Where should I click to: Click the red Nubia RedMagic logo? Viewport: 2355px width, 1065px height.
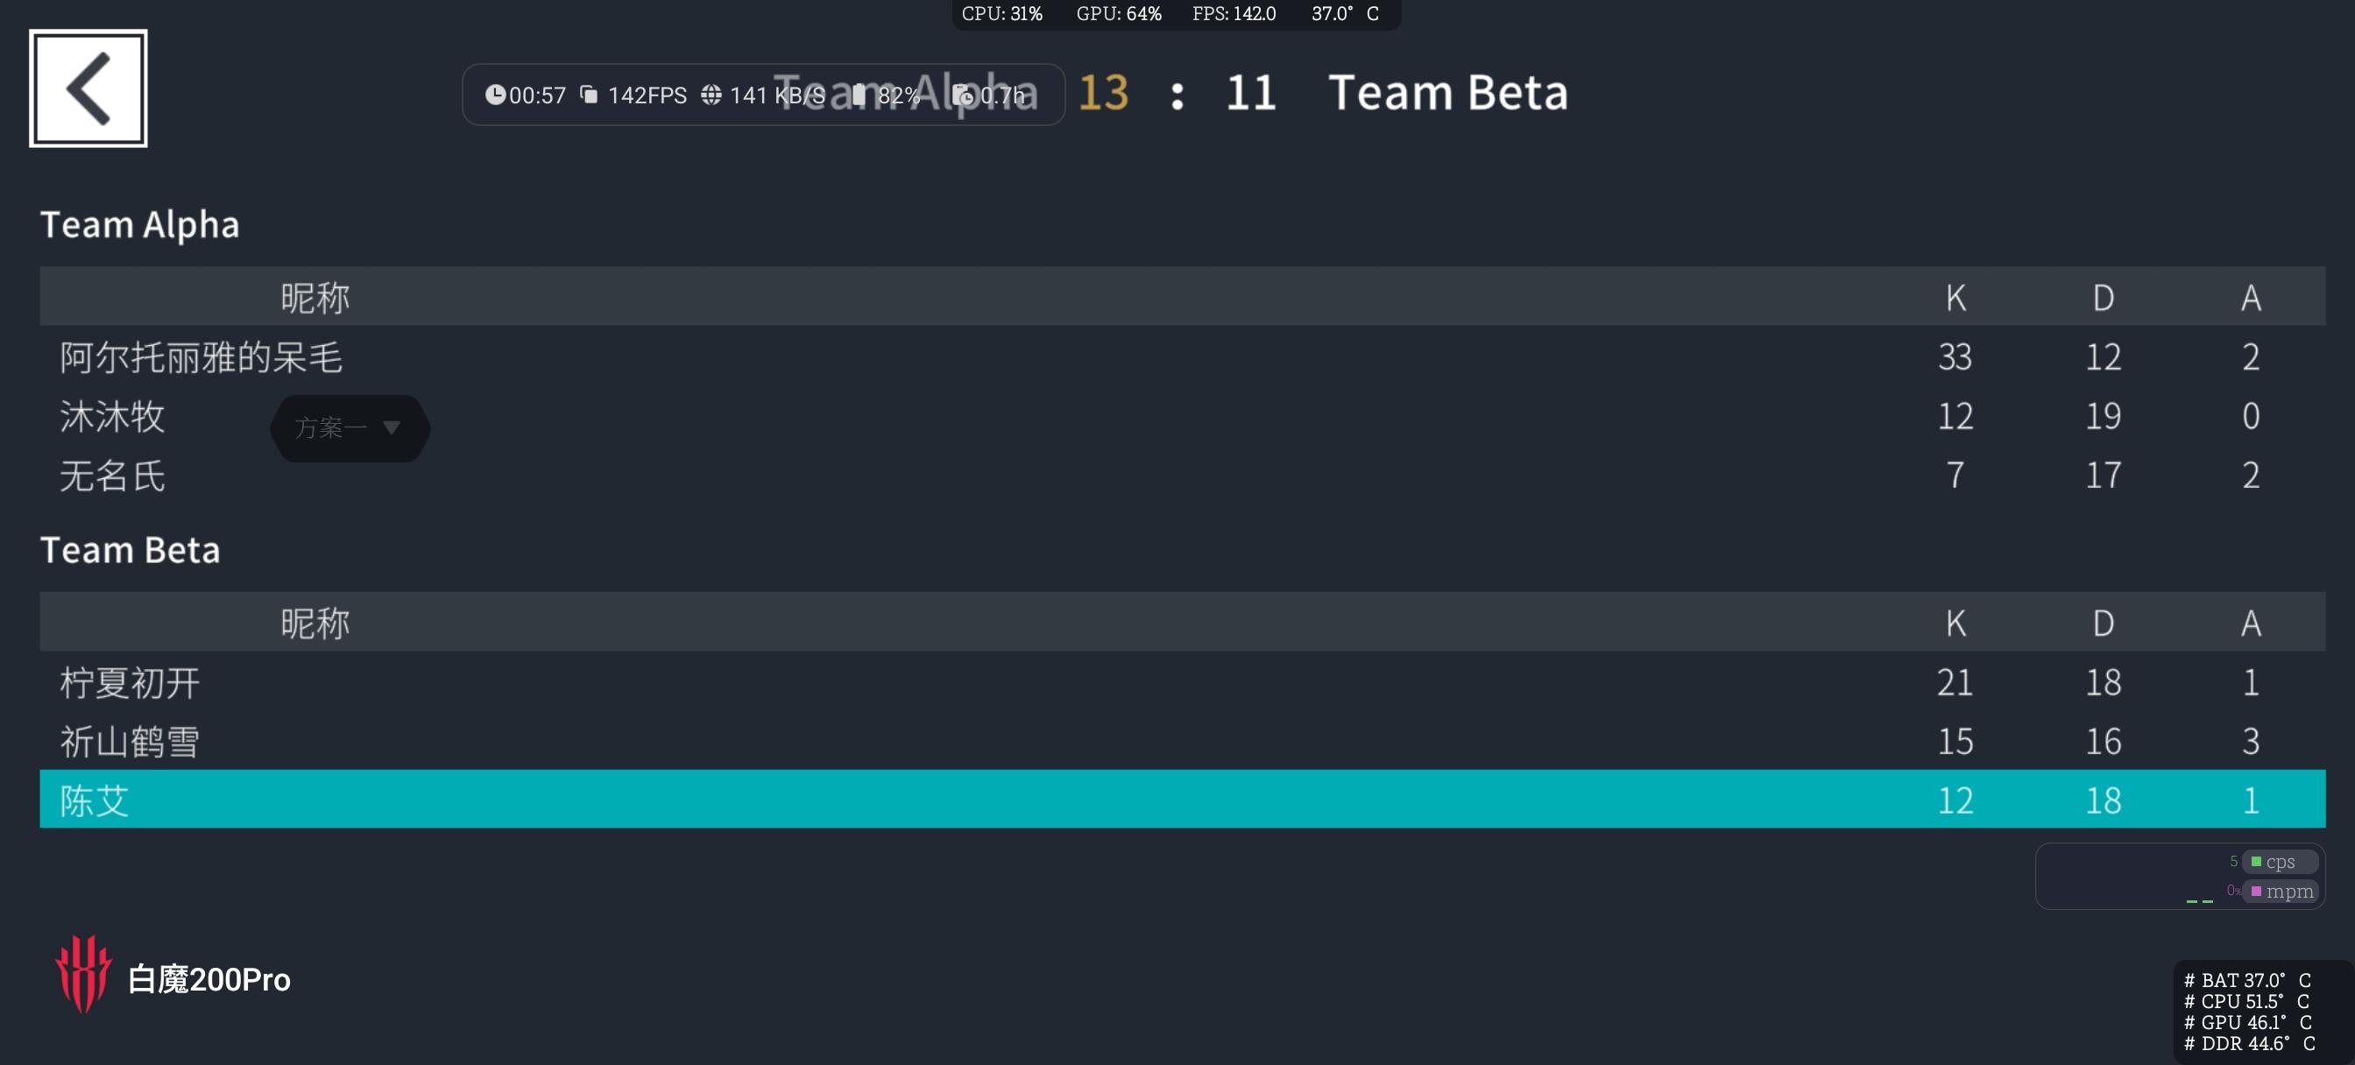point(83,974)
